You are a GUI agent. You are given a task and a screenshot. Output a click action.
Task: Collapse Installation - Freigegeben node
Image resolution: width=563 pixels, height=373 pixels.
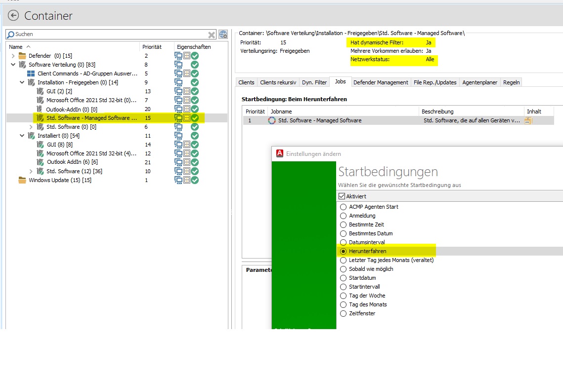(22, 82)
